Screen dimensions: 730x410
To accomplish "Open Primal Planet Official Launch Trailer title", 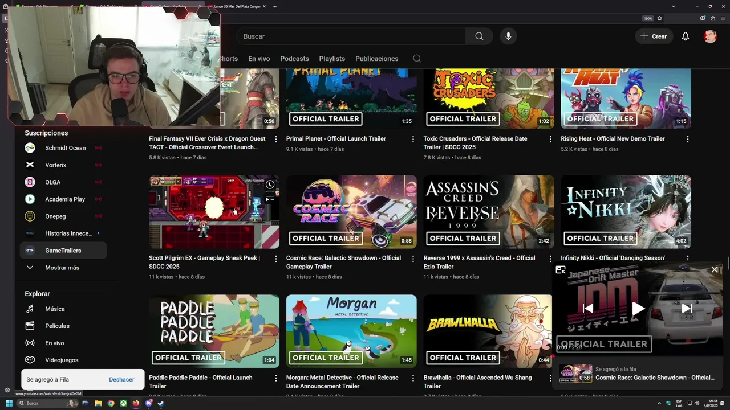I will pos(336,139).
